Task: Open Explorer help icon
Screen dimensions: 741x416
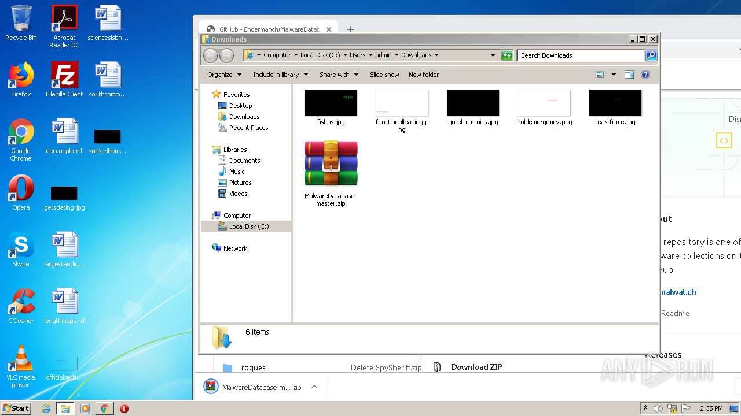Action: (x=645, y=75)
